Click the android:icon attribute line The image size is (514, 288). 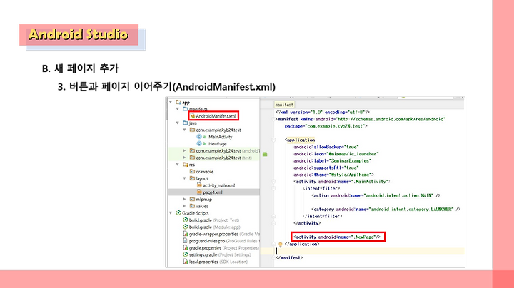coord(336,154)
